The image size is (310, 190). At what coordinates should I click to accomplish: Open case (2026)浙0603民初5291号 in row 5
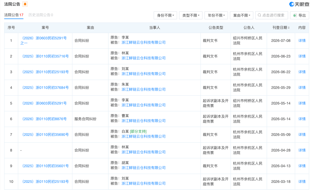[x=44, y=103]
